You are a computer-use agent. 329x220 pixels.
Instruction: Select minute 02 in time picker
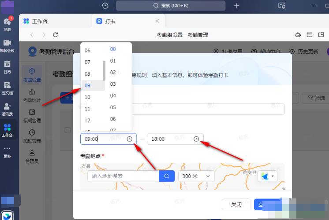coord(113,73)
